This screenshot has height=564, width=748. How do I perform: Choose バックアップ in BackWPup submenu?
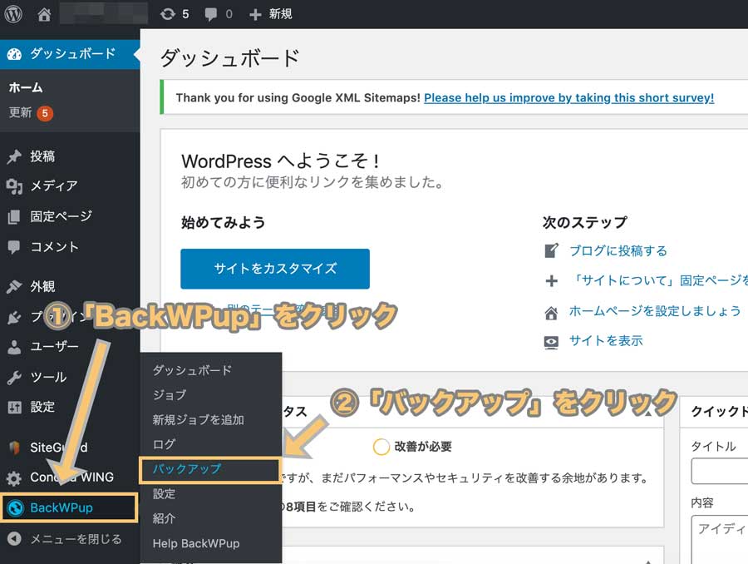[186, 469]
